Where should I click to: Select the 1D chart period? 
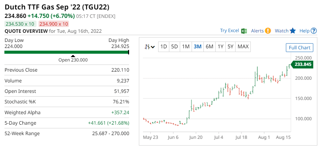[164, 47]
